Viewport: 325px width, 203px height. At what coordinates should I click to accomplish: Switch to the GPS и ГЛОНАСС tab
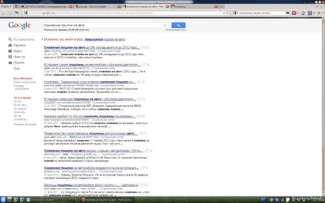click(49, 7)
